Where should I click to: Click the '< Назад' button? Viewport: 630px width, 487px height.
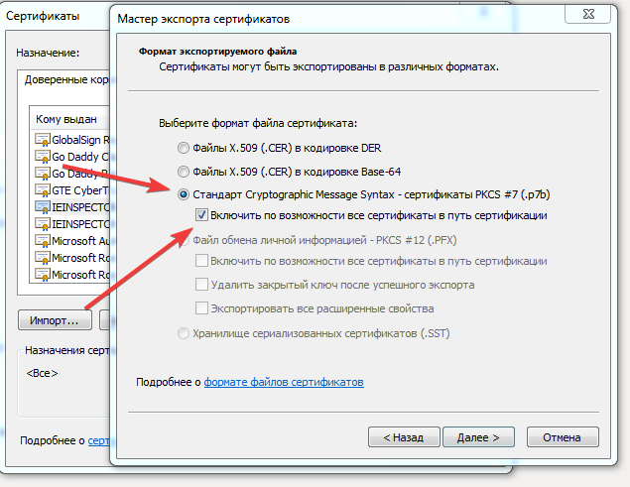[x=404, y=437]
